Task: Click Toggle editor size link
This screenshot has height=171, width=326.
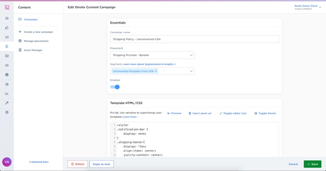Action: tap(235, 113)
